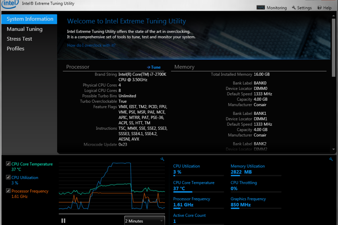The height and width of the screenshot is (225, 338).
Task: Click Turbo Overclockable True value
Action: coord(122,101)
